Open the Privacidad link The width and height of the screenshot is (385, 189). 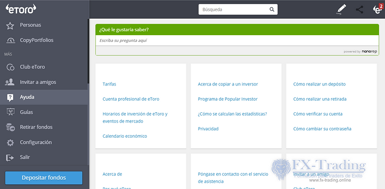(208, 129)
